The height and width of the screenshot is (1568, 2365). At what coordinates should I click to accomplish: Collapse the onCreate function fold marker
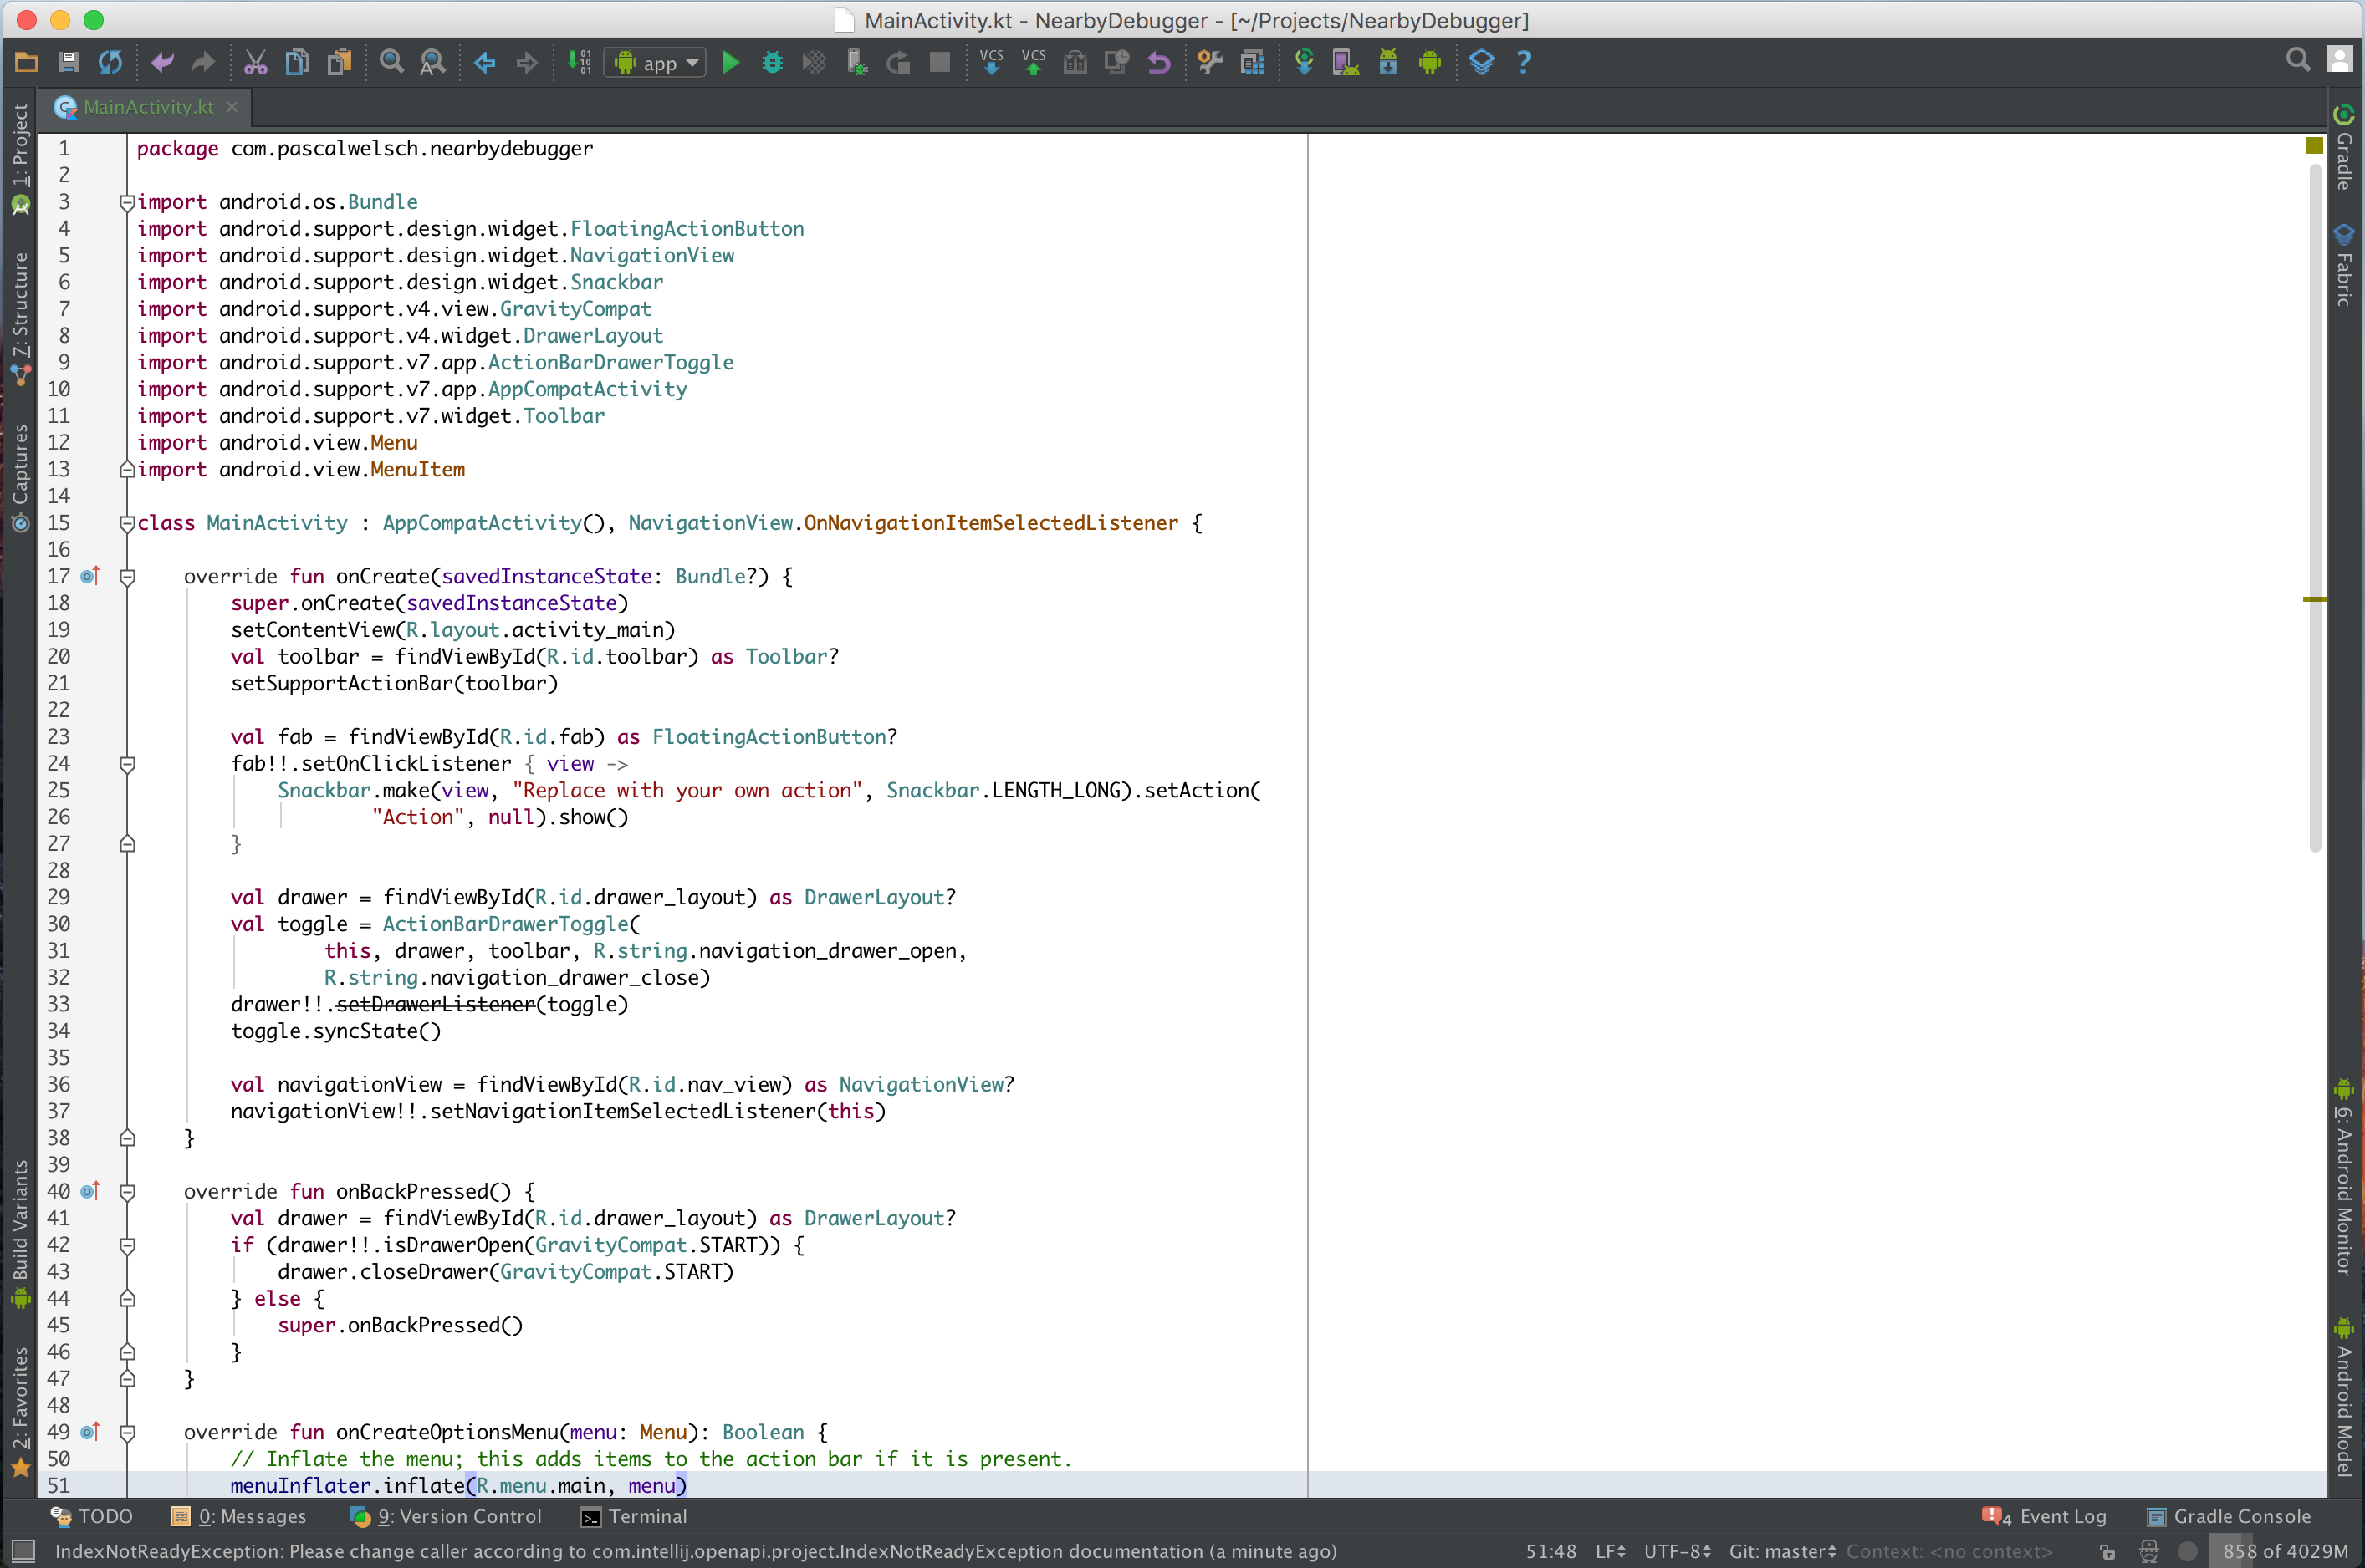point(127,577)
